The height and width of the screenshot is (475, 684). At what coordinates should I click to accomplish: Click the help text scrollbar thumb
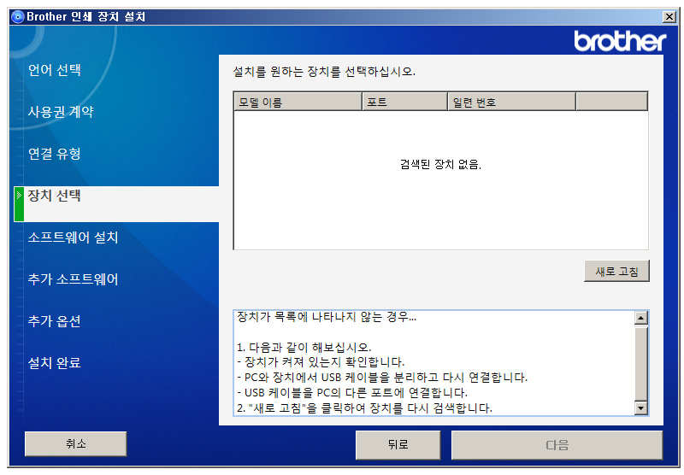[x=640, y=363]
